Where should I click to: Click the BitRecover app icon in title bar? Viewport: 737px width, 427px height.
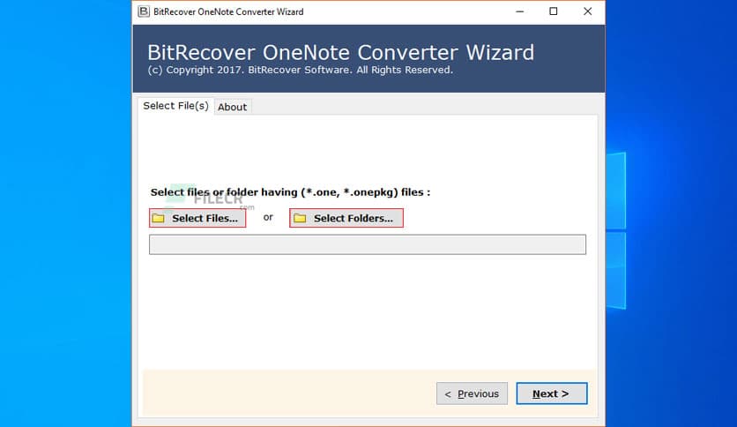click(144, 11)
